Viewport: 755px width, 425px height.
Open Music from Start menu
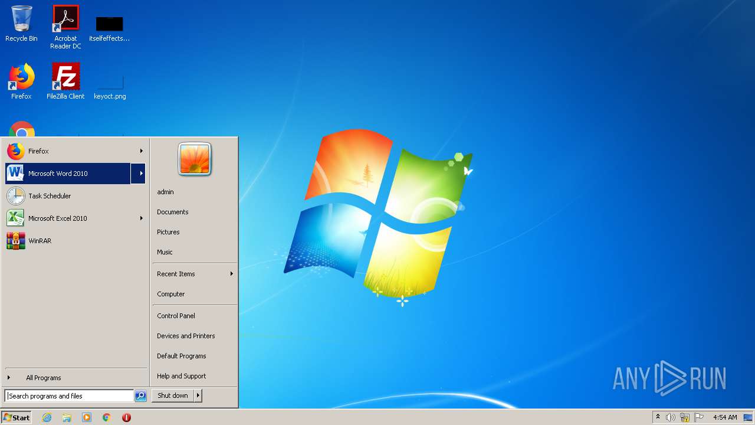pos(194,252)
